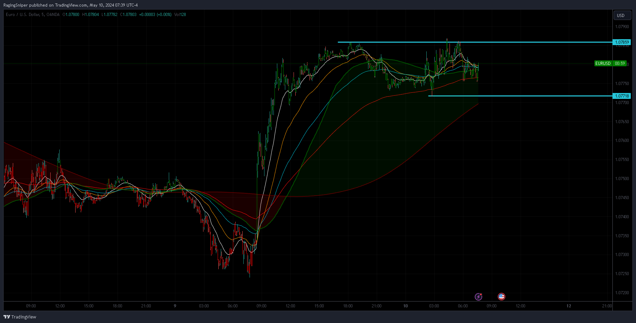Click the 1.07400 price axis label
This screenshot has height=323, width=636.
pos(622,217)
